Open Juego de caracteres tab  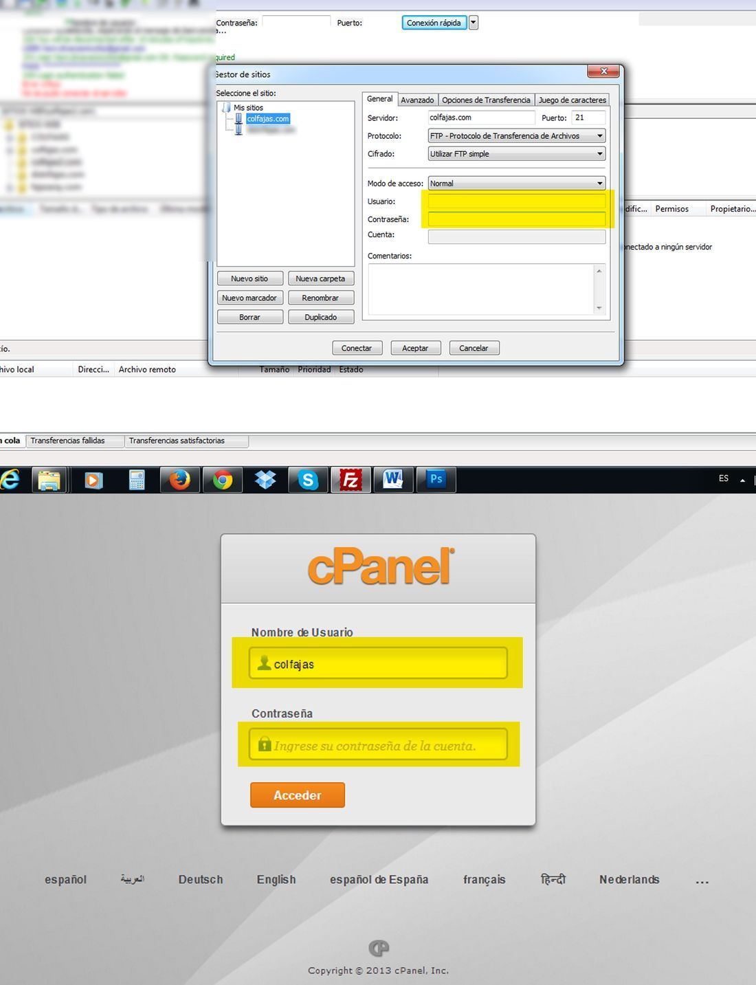coord(572,100)
